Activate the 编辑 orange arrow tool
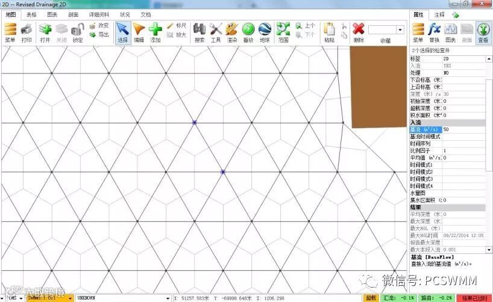This screenshot has height=302, width=493. click(139, 32)
